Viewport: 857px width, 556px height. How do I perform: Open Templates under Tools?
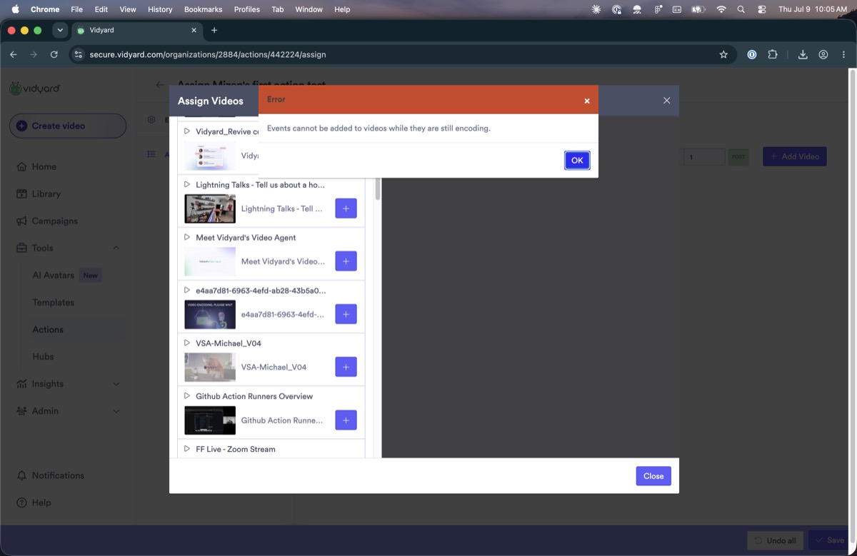click(54, 302)
